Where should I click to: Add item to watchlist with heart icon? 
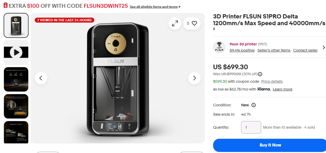click(x=194, y=23)
